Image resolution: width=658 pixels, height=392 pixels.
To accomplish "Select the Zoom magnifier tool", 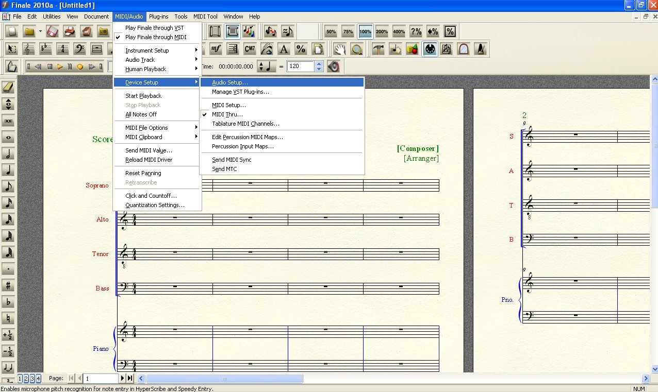I will click(x=356, y=49).
